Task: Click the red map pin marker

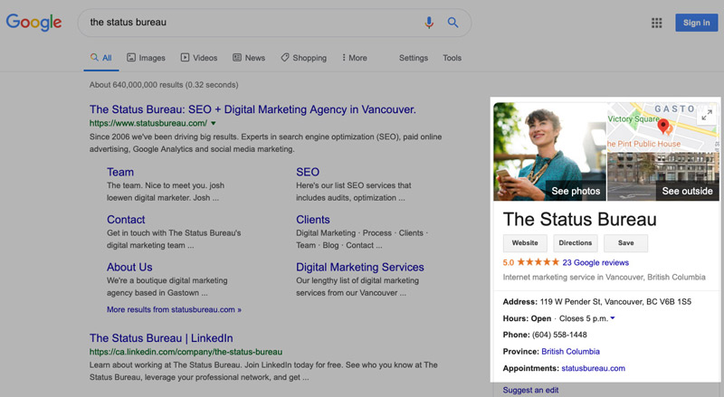Action: click(663, 126)
